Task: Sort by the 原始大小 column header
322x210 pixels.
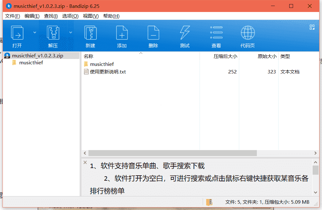Action: (267, 56)
